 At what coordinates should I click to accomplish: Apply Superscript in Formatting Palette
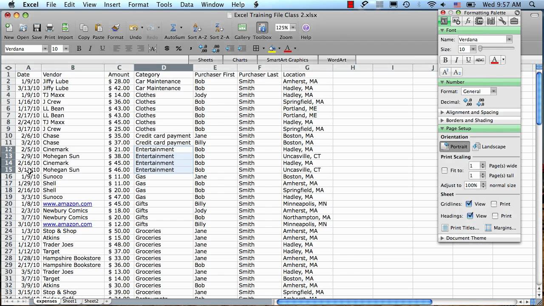(445, 72)
